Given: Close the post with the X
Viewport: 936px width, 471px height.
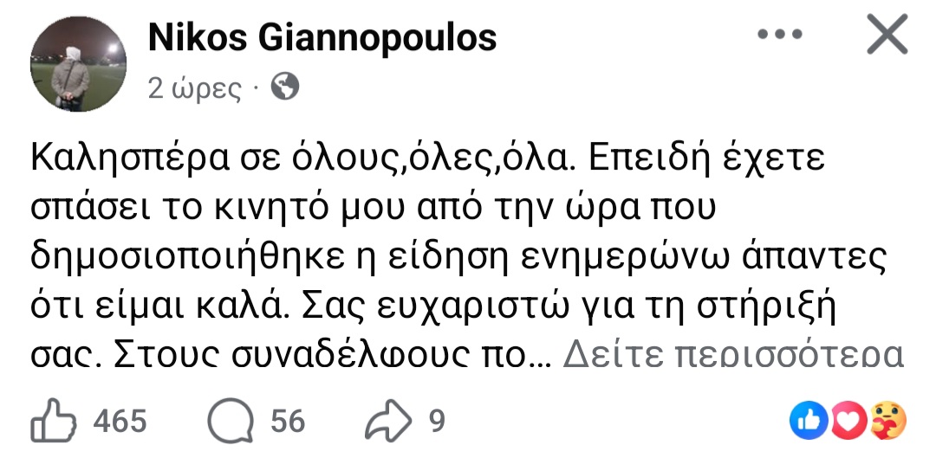Looking at the screenshot, I should [x=887, y=36].
